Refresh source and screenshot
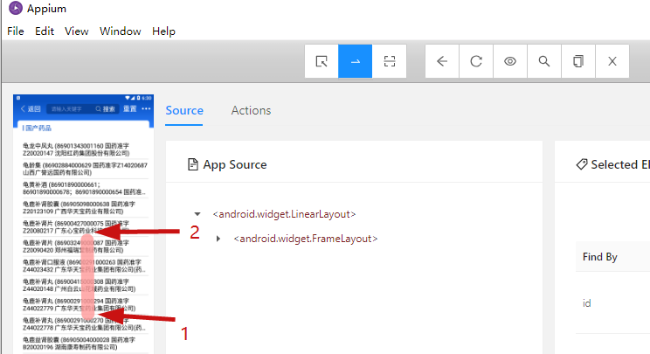Image resolution: width=650 pixels, height=354 pixels. [476, 61]
